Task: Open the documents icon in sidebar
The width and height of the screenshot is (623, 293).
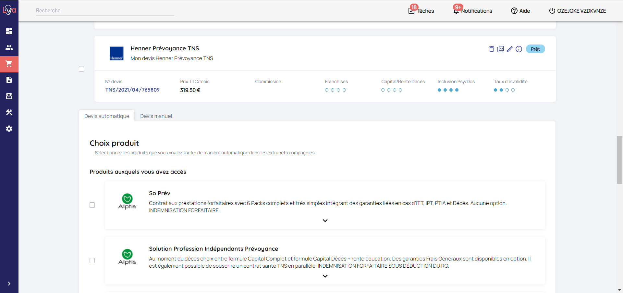Action: [x=9, y=80]
